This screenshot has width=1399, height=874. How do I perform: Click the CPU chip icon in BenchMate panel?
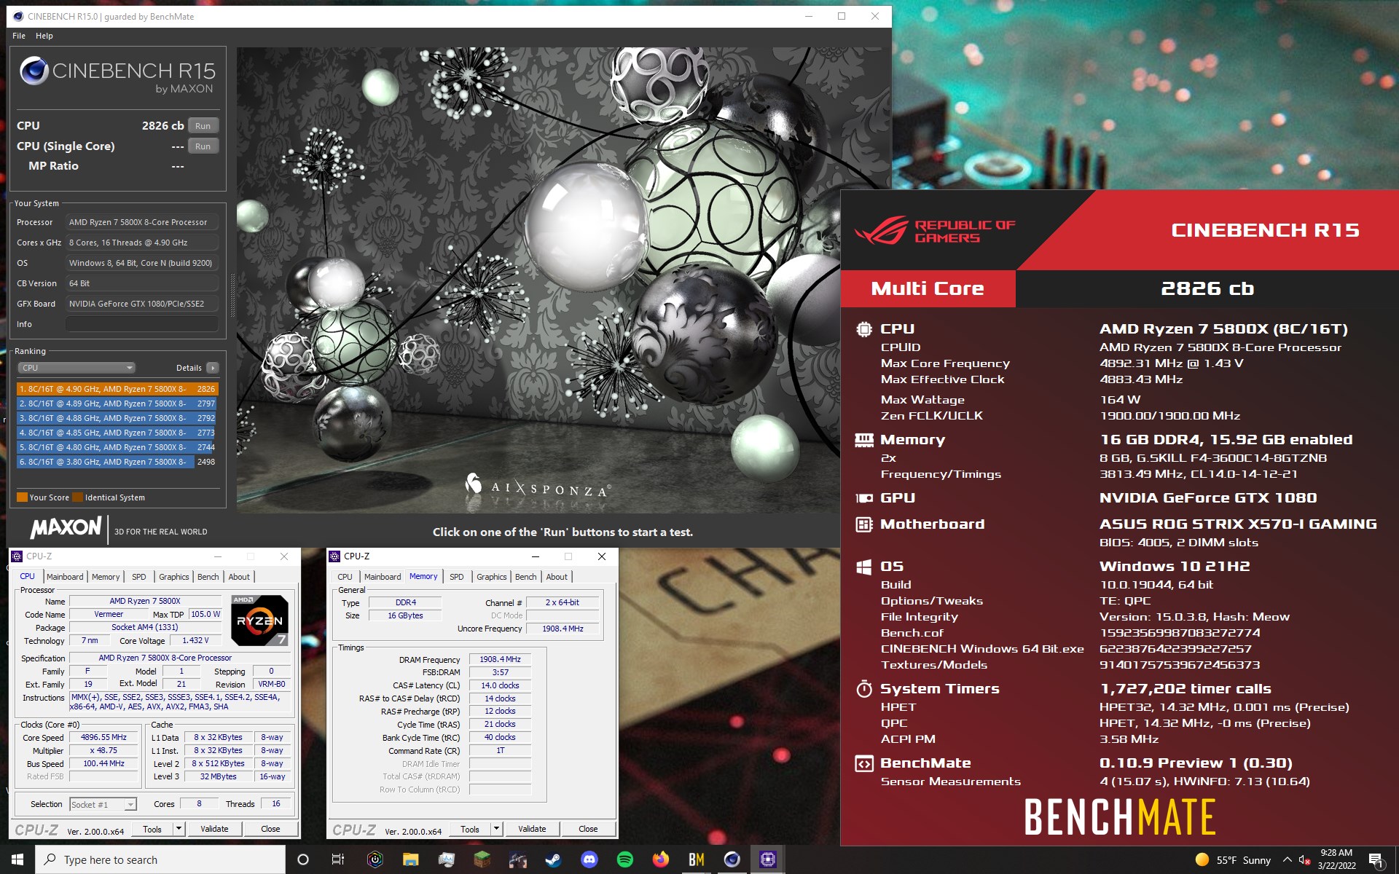click(864, 329)
